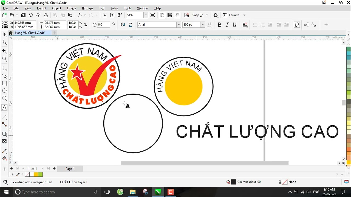Expand the zoom level dropdown

click(146, 15)
